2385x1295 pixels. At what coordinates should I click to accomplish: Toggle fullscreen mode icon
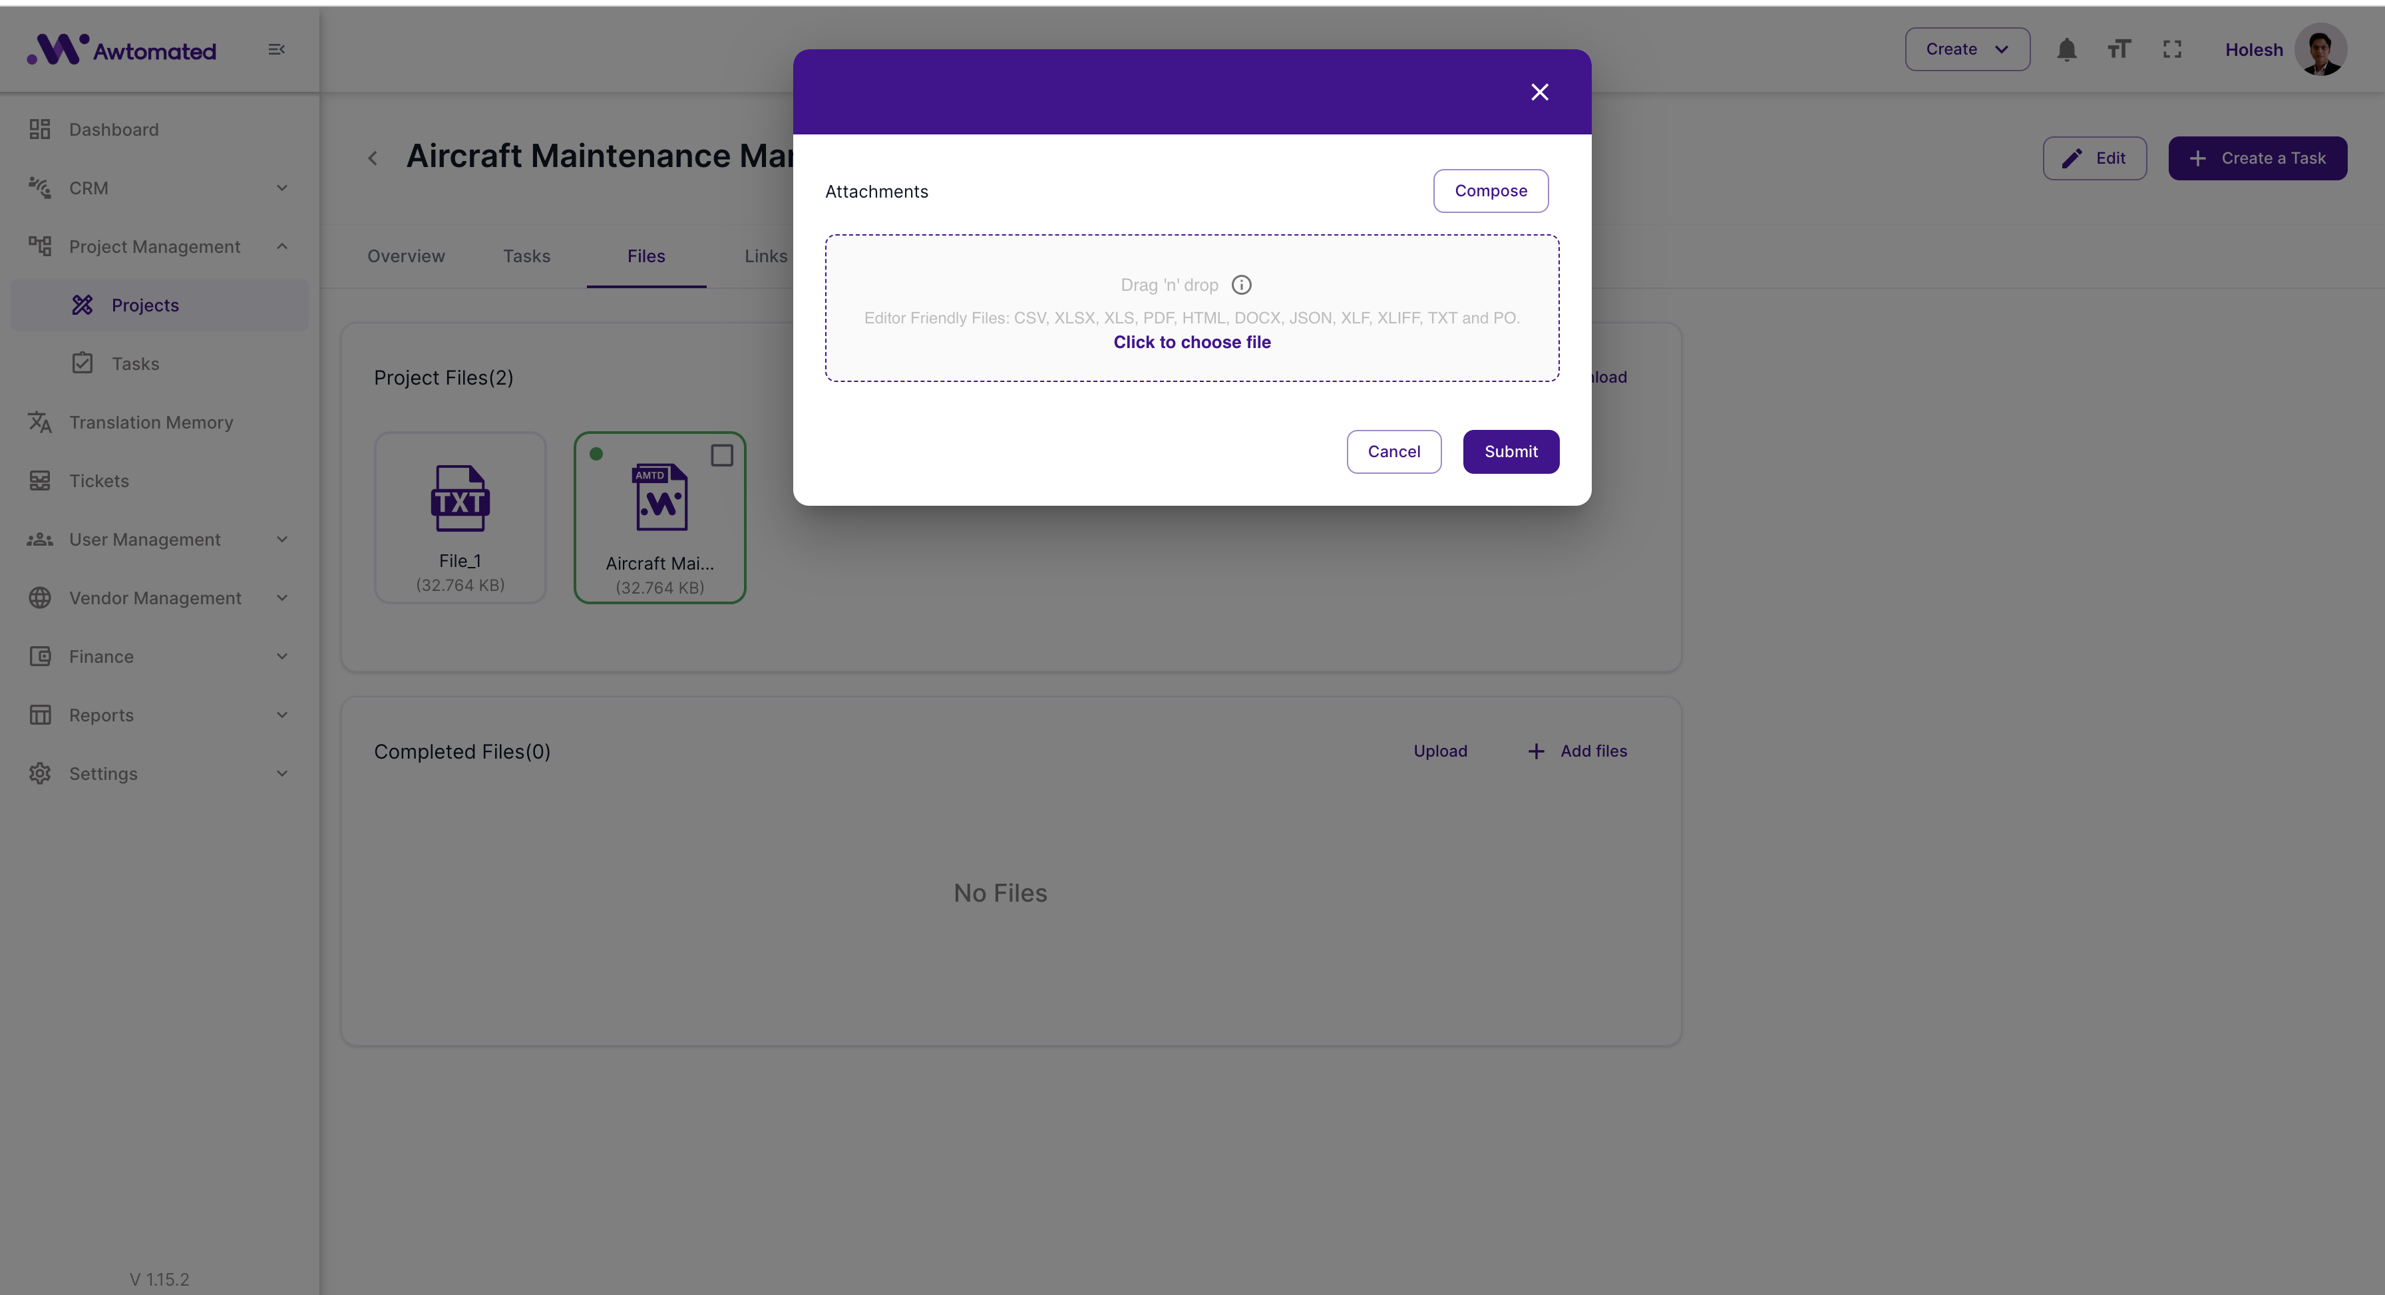[x=2172, y=50]
